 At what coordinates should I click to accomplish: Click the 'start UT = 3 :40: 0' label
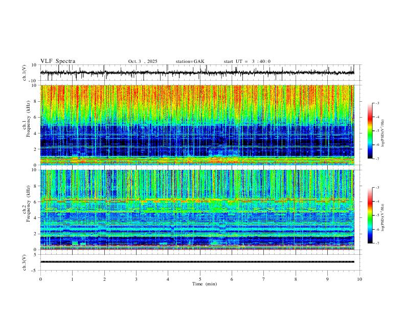[x=247, y=61]
